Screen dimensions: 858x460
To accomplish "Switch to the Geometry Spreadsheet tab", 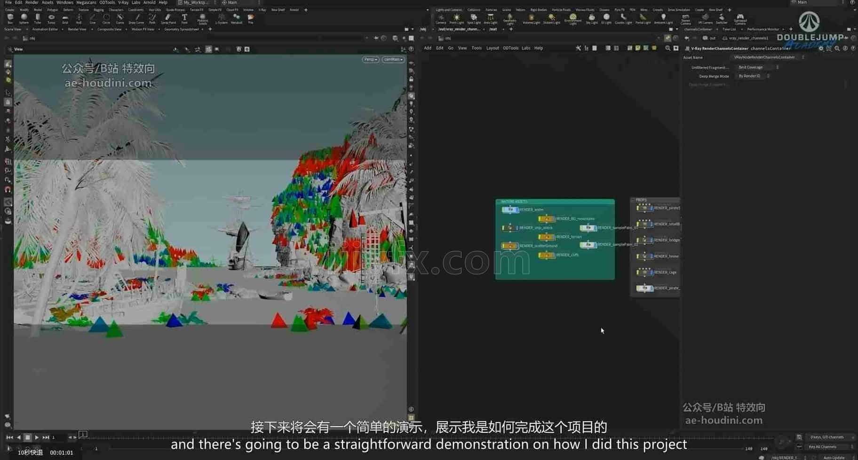I will click(182, 29).
